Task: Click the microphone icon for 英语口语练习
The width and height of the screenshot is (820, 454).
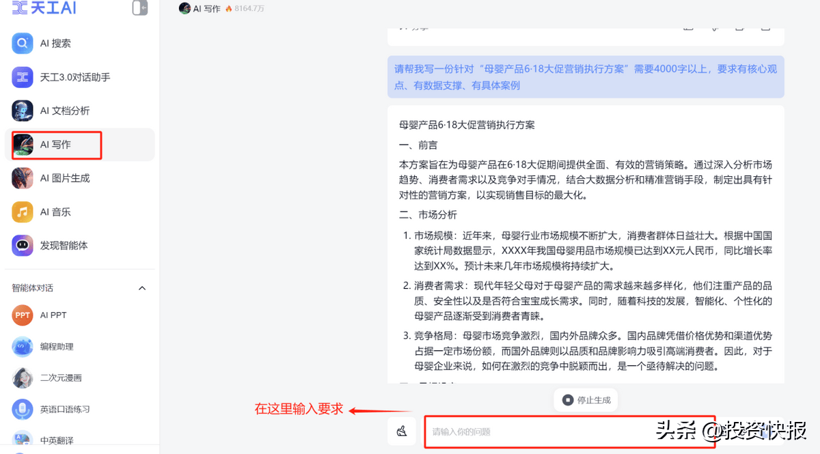Action: point(23,410)
